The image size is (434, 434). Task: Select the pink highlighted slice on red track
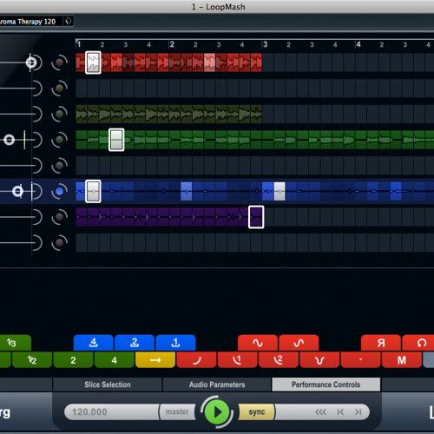(210, 62)
